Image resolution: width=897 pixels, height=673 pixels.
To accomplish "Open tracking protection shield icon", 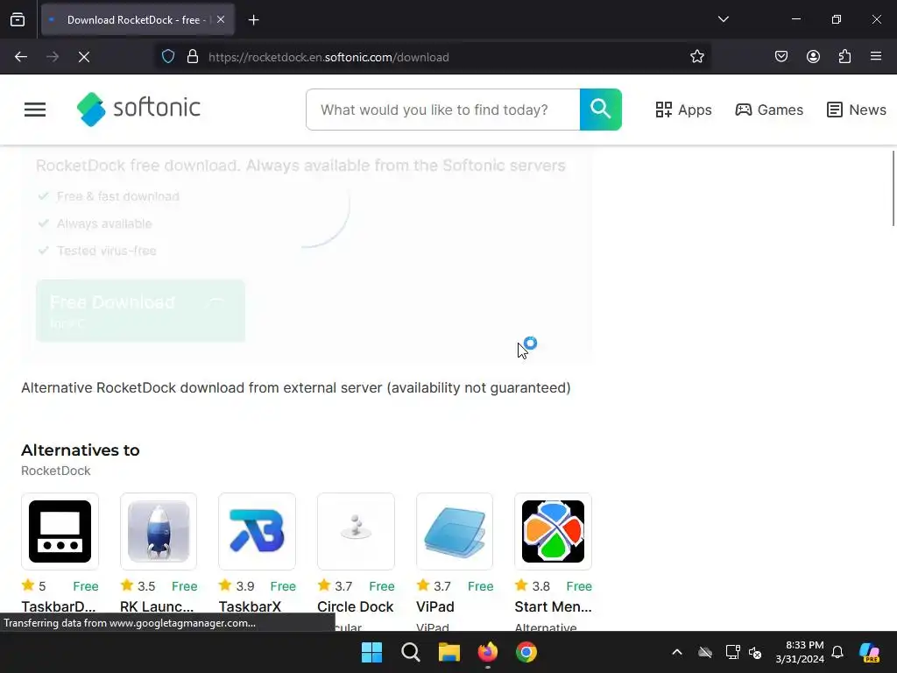I will 168,57.
